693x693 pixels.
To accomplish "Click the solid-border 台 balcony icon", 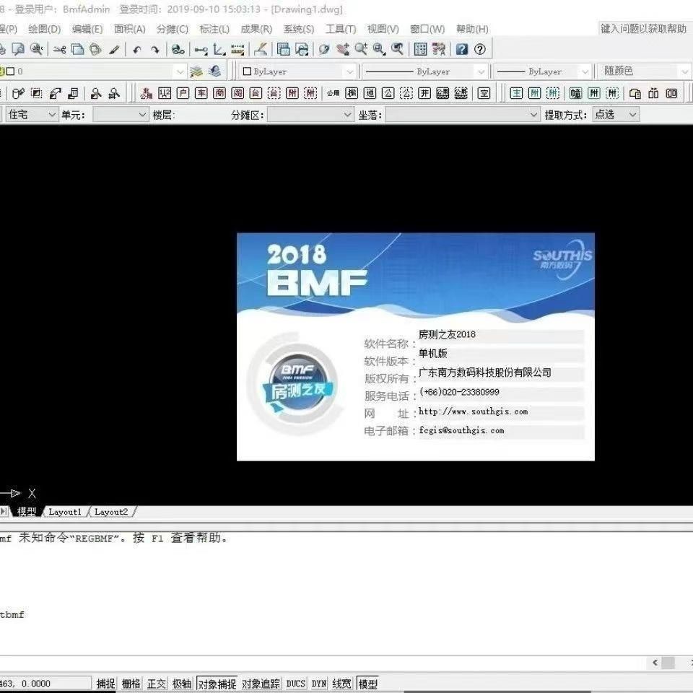I will point(256,93).
